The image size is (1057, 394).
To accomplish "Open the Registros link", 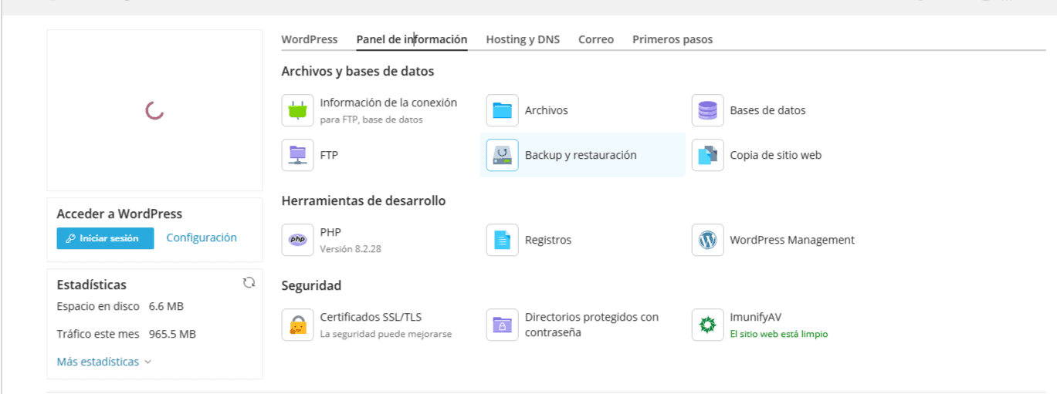I will coord(548,240).
